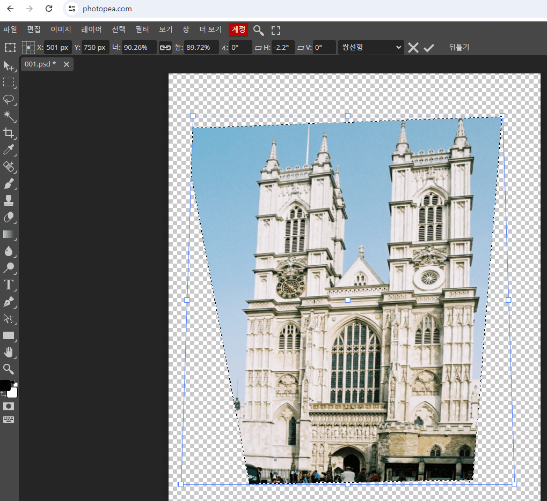Open the 이미지 menu

[x=61, y=29]
